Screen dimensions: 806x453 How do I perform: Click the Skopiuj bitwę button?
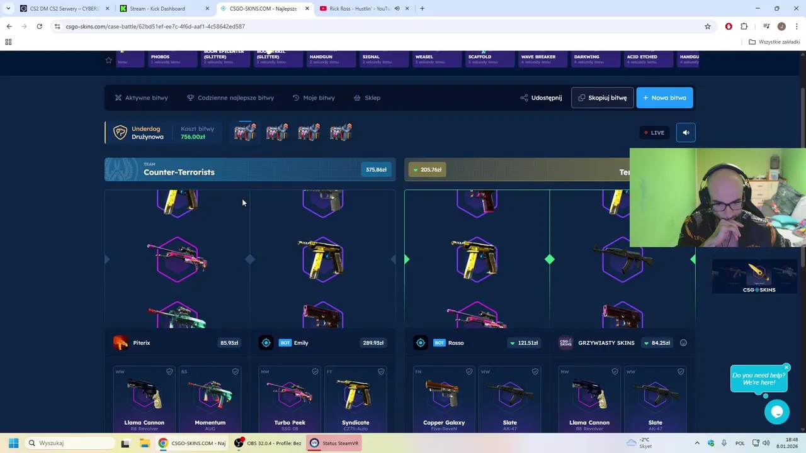point(603,98)
